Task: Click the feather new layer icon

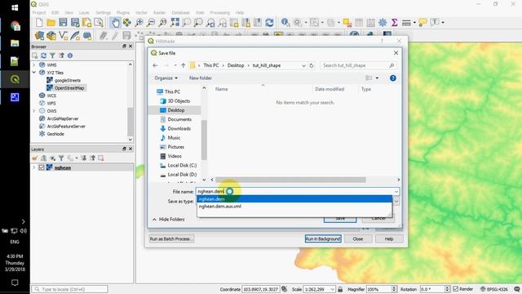Action: (x=75, y=35)
